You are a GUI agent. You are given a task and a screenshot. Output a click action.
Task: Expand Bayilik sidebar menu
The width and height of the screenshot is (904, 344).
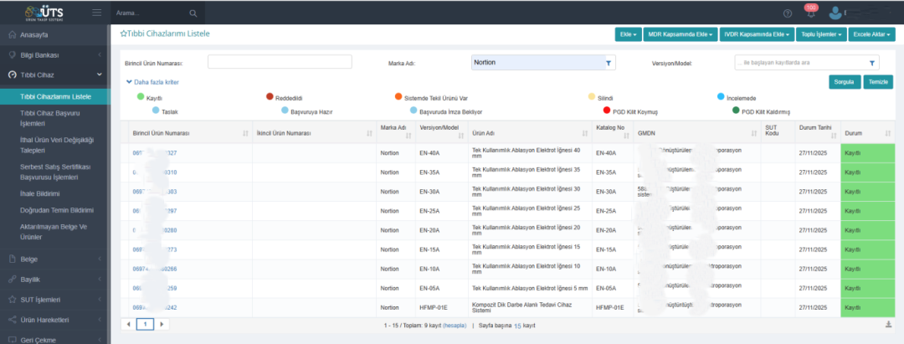click(x=54, y=280)
